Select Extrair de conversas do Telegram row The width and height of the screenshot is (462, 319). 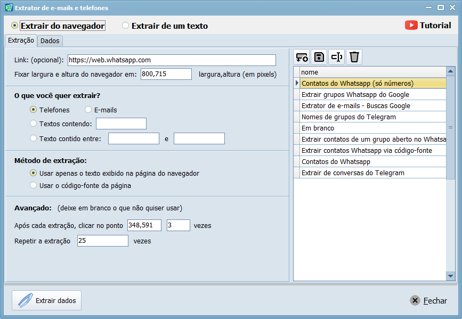click(372, 173)
